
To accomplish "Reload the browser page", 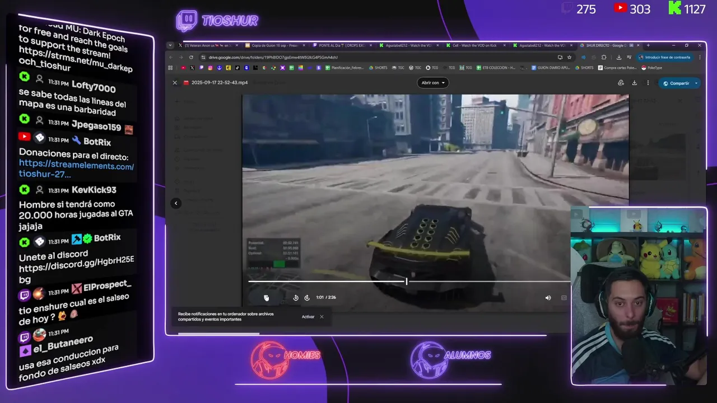I will pyautogui.click(x=191, y=57).
